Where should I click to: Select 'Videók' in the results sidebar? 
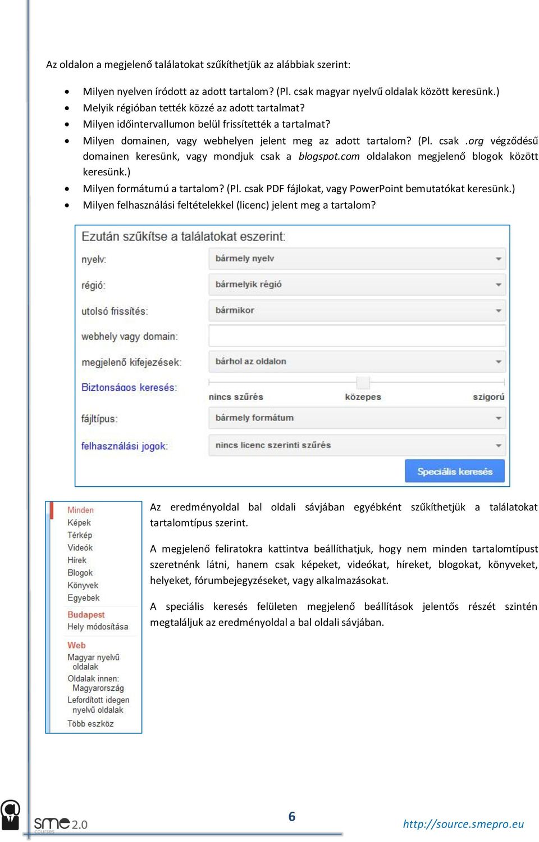click(x=80, y=547)
